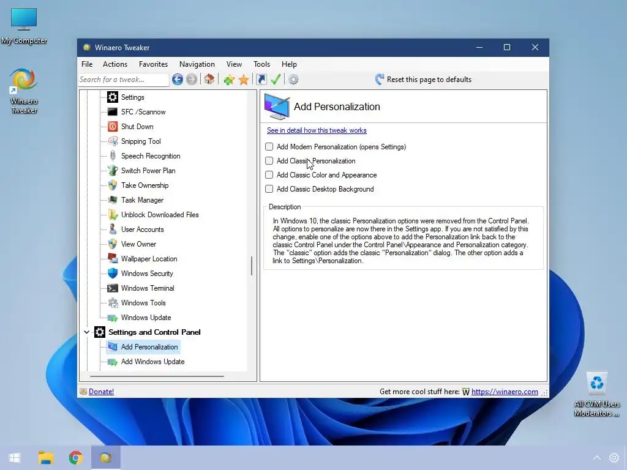Image resolution: width=627 pixels, height=470 pixels.
Task: Collapse the Settings and Control Panel node
Action: pyautogui.click(x=86, y=332)
